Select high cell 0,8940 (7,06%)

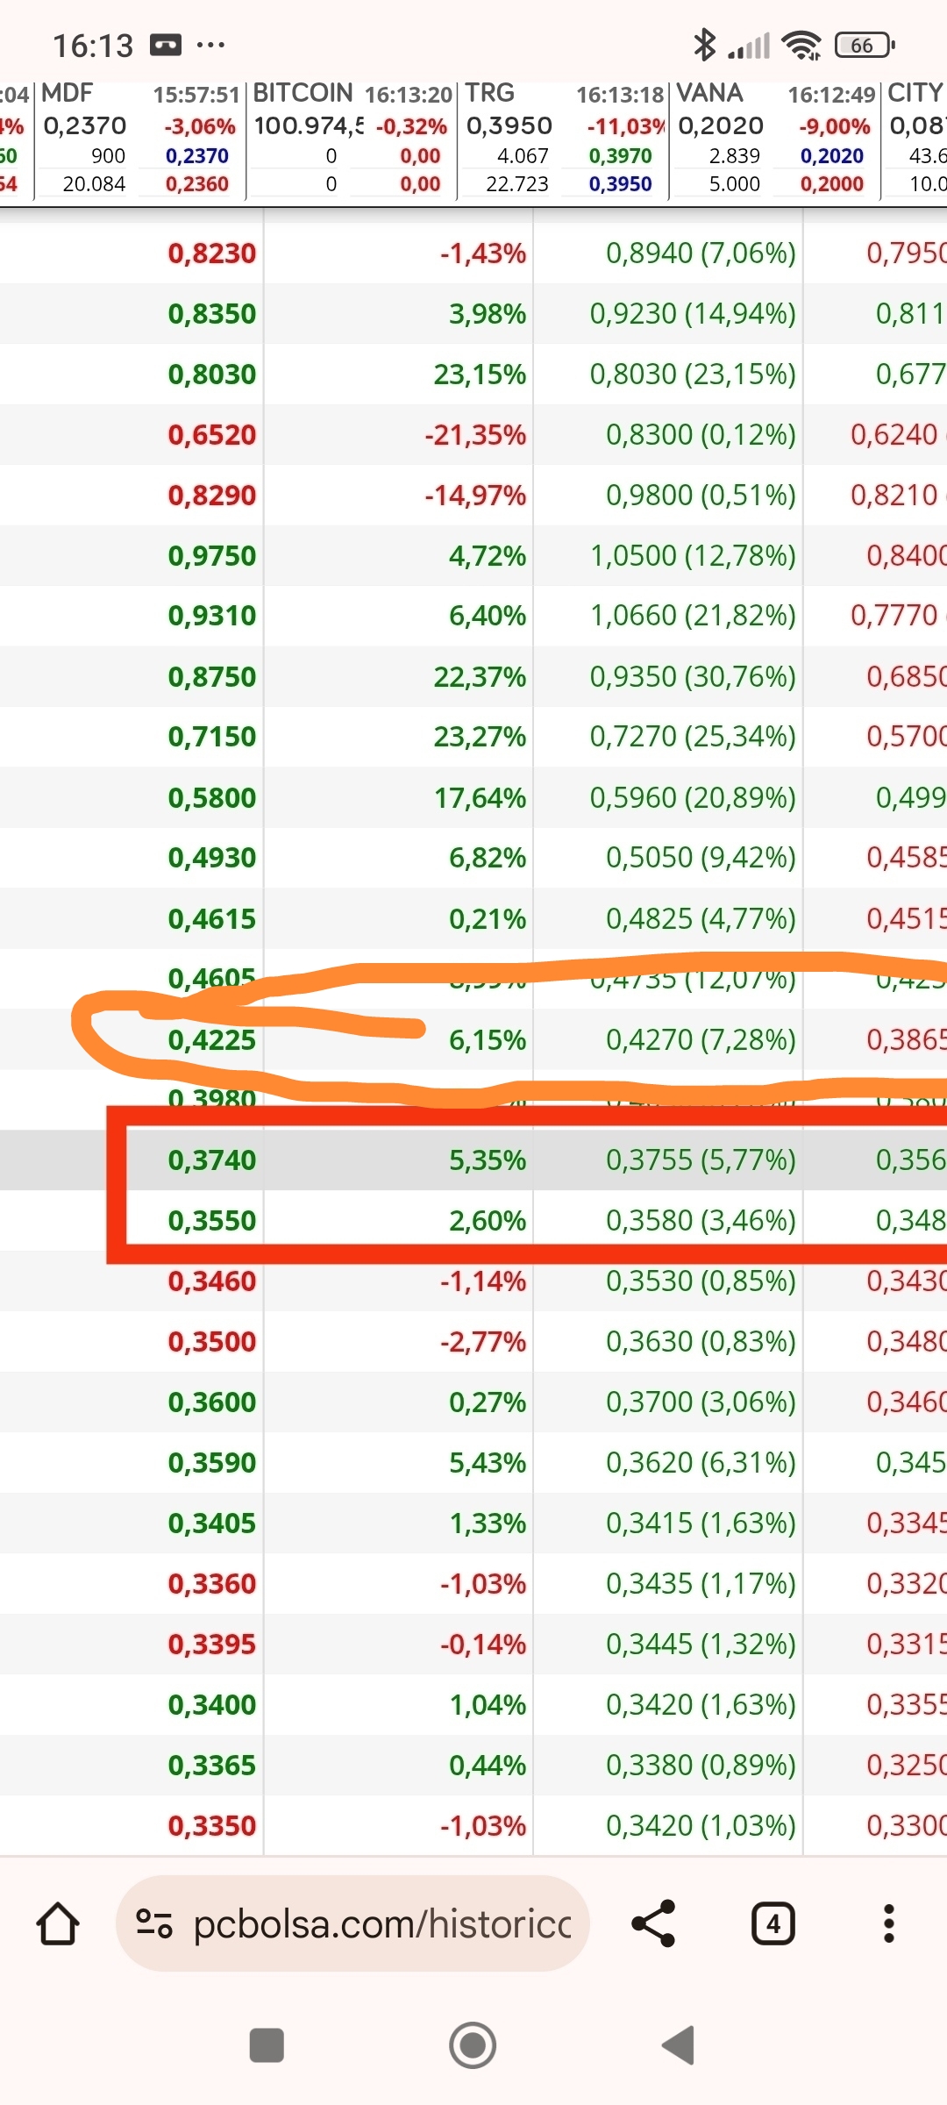[701, 253]
